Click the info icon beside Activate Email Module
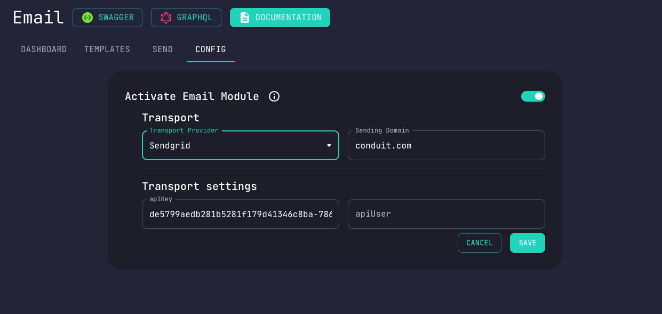 point(274,96)
